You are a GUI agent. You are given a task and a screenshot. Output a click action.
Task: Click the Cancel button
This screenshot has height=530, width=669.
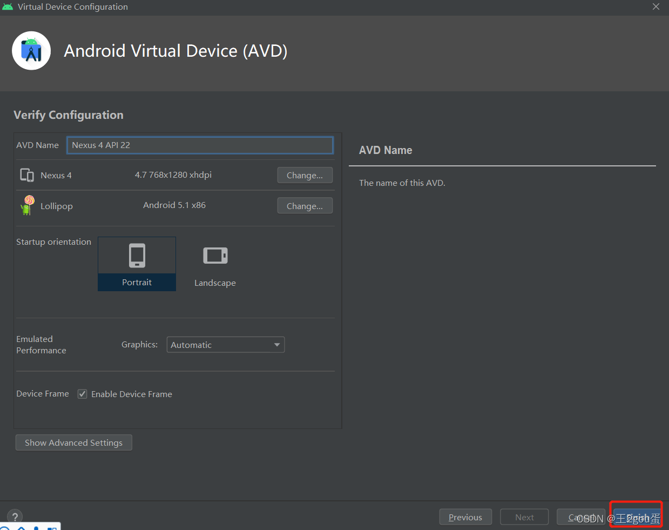point(581,517)
